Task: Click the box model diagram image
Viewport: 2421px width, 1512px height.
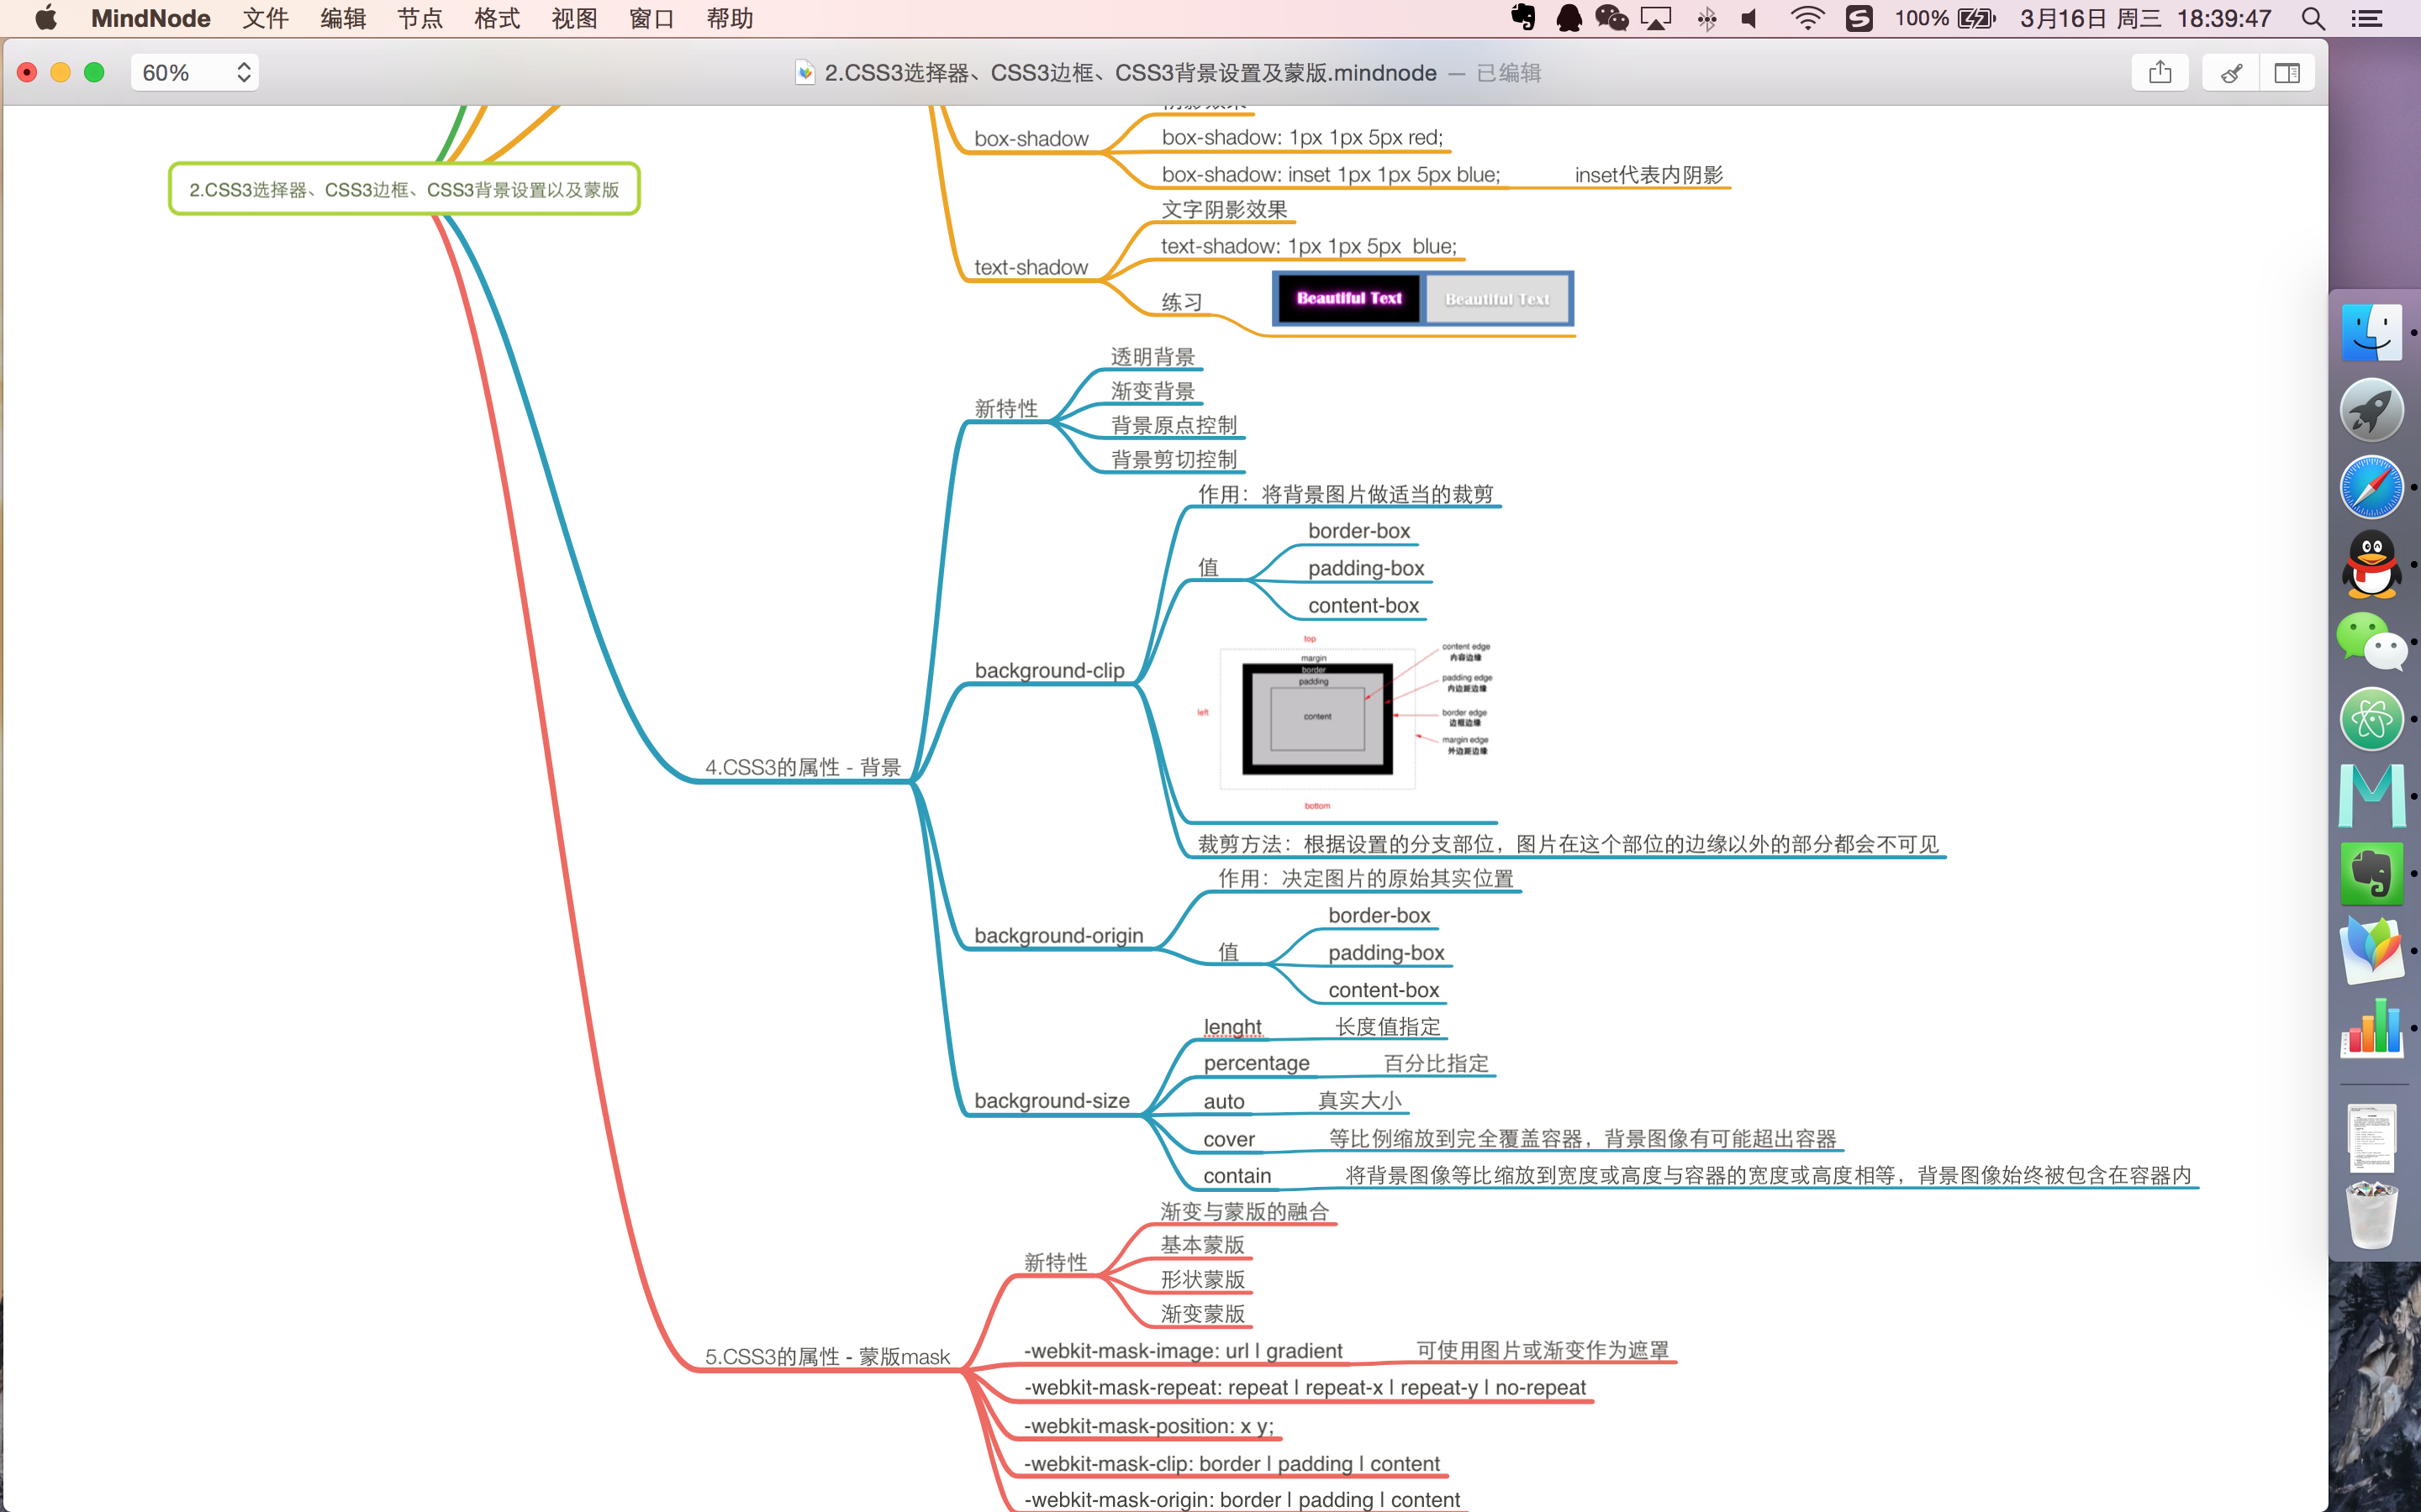Action: tap(1347, 721)
